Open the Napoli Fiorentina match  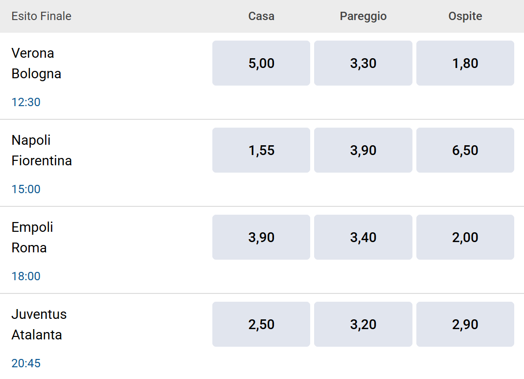pos(42,150)
